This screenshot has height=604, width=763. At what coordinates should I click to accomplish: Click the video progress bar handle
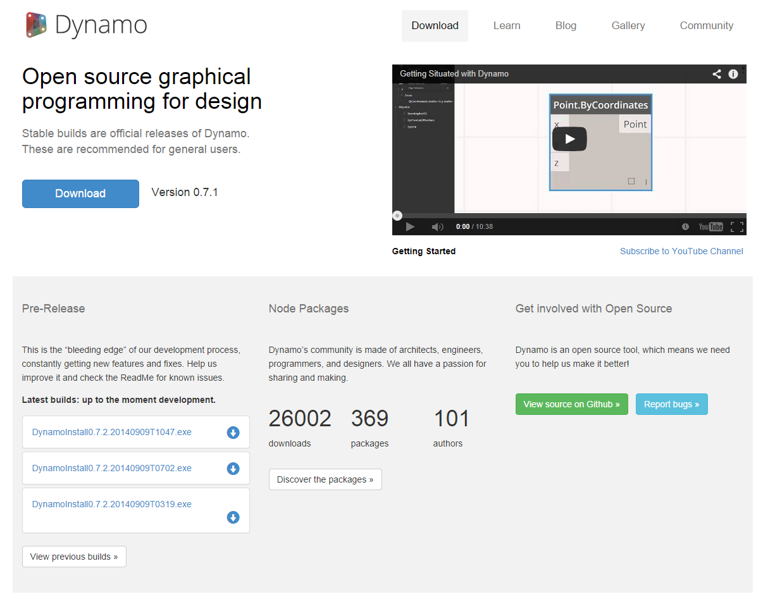pos(397,216)
